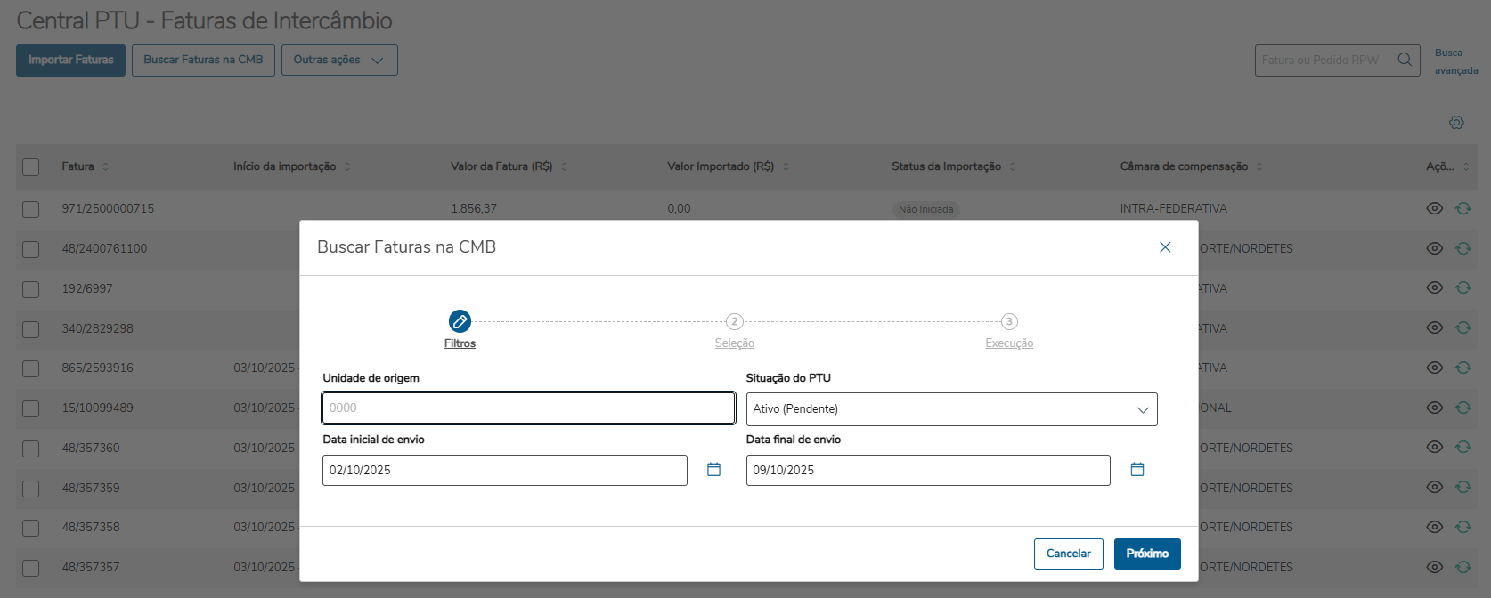Sort by the Fatura column
This screenshot has width=1491, height=598.
[x=106, y=166]
